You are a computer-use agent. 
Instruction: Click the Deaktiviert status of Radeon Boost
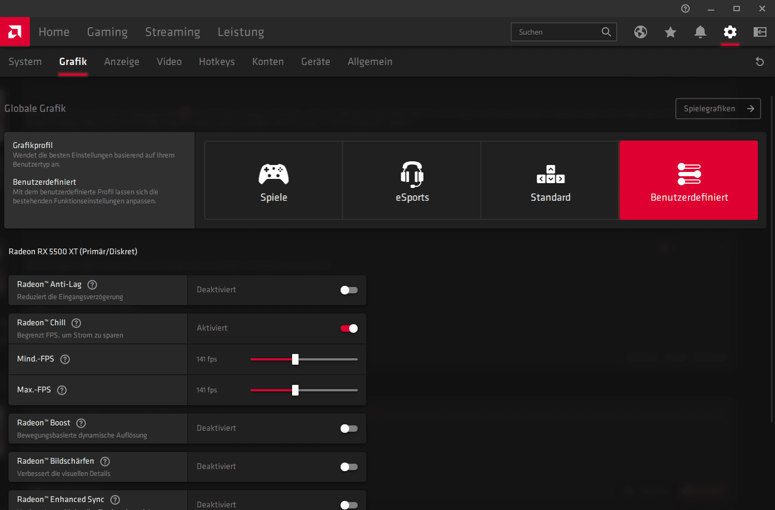pos(216,428)
